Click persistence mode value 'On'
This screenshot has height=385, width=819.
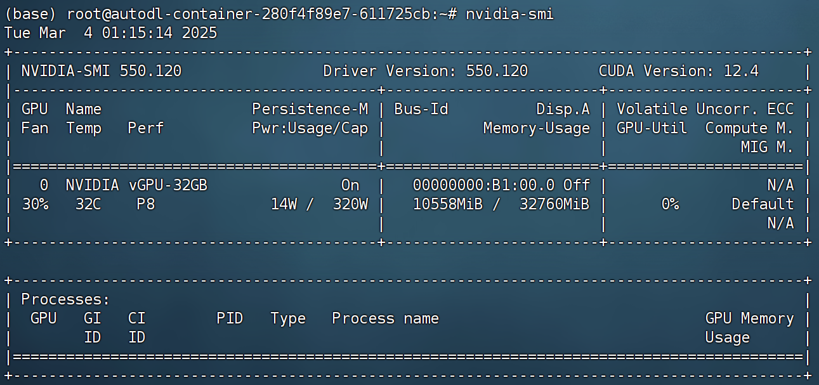point(350,185)
